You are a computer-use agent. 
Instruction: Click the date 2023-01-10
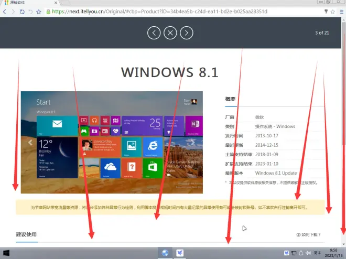pos(266,164)
